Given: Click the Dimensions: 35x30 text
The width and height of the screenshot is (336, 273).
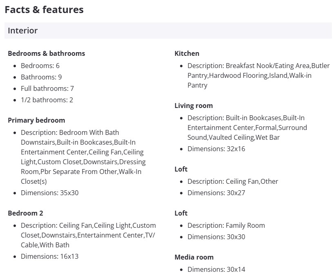Looking at the screenshot, I should [x=49, y=193].
